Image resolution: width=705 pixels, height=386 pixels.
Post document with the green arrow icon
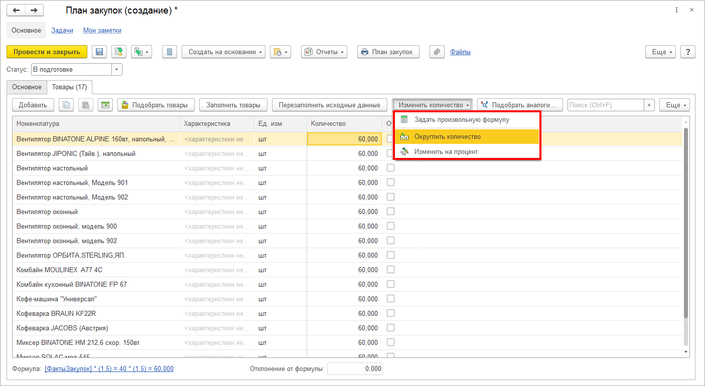click(119, 52)
